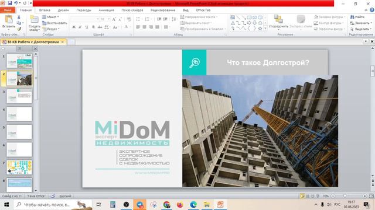Switch to normal view in the status bar
375x210 pixels.
coord(302,196)
